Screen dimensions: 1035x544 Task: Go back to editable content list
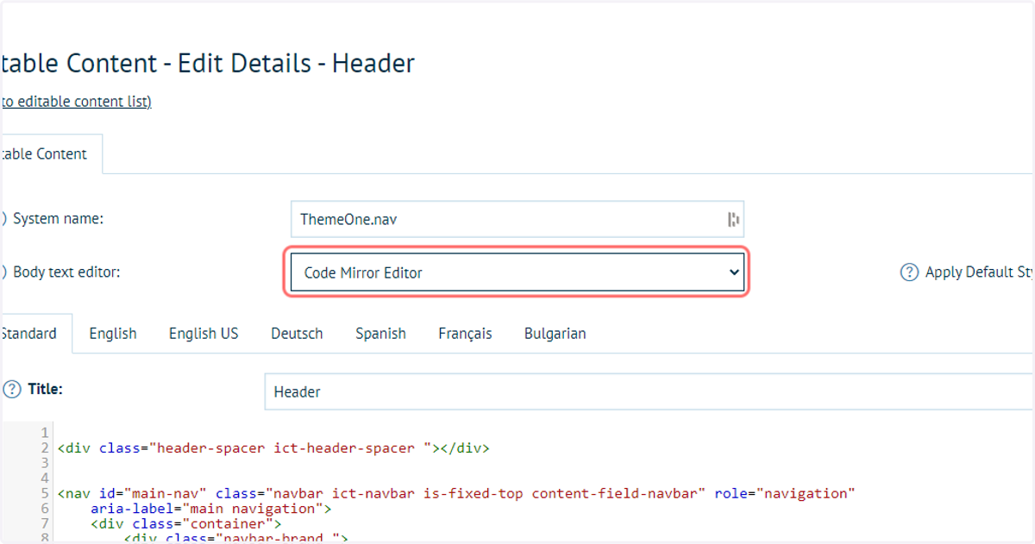[76, 102]
